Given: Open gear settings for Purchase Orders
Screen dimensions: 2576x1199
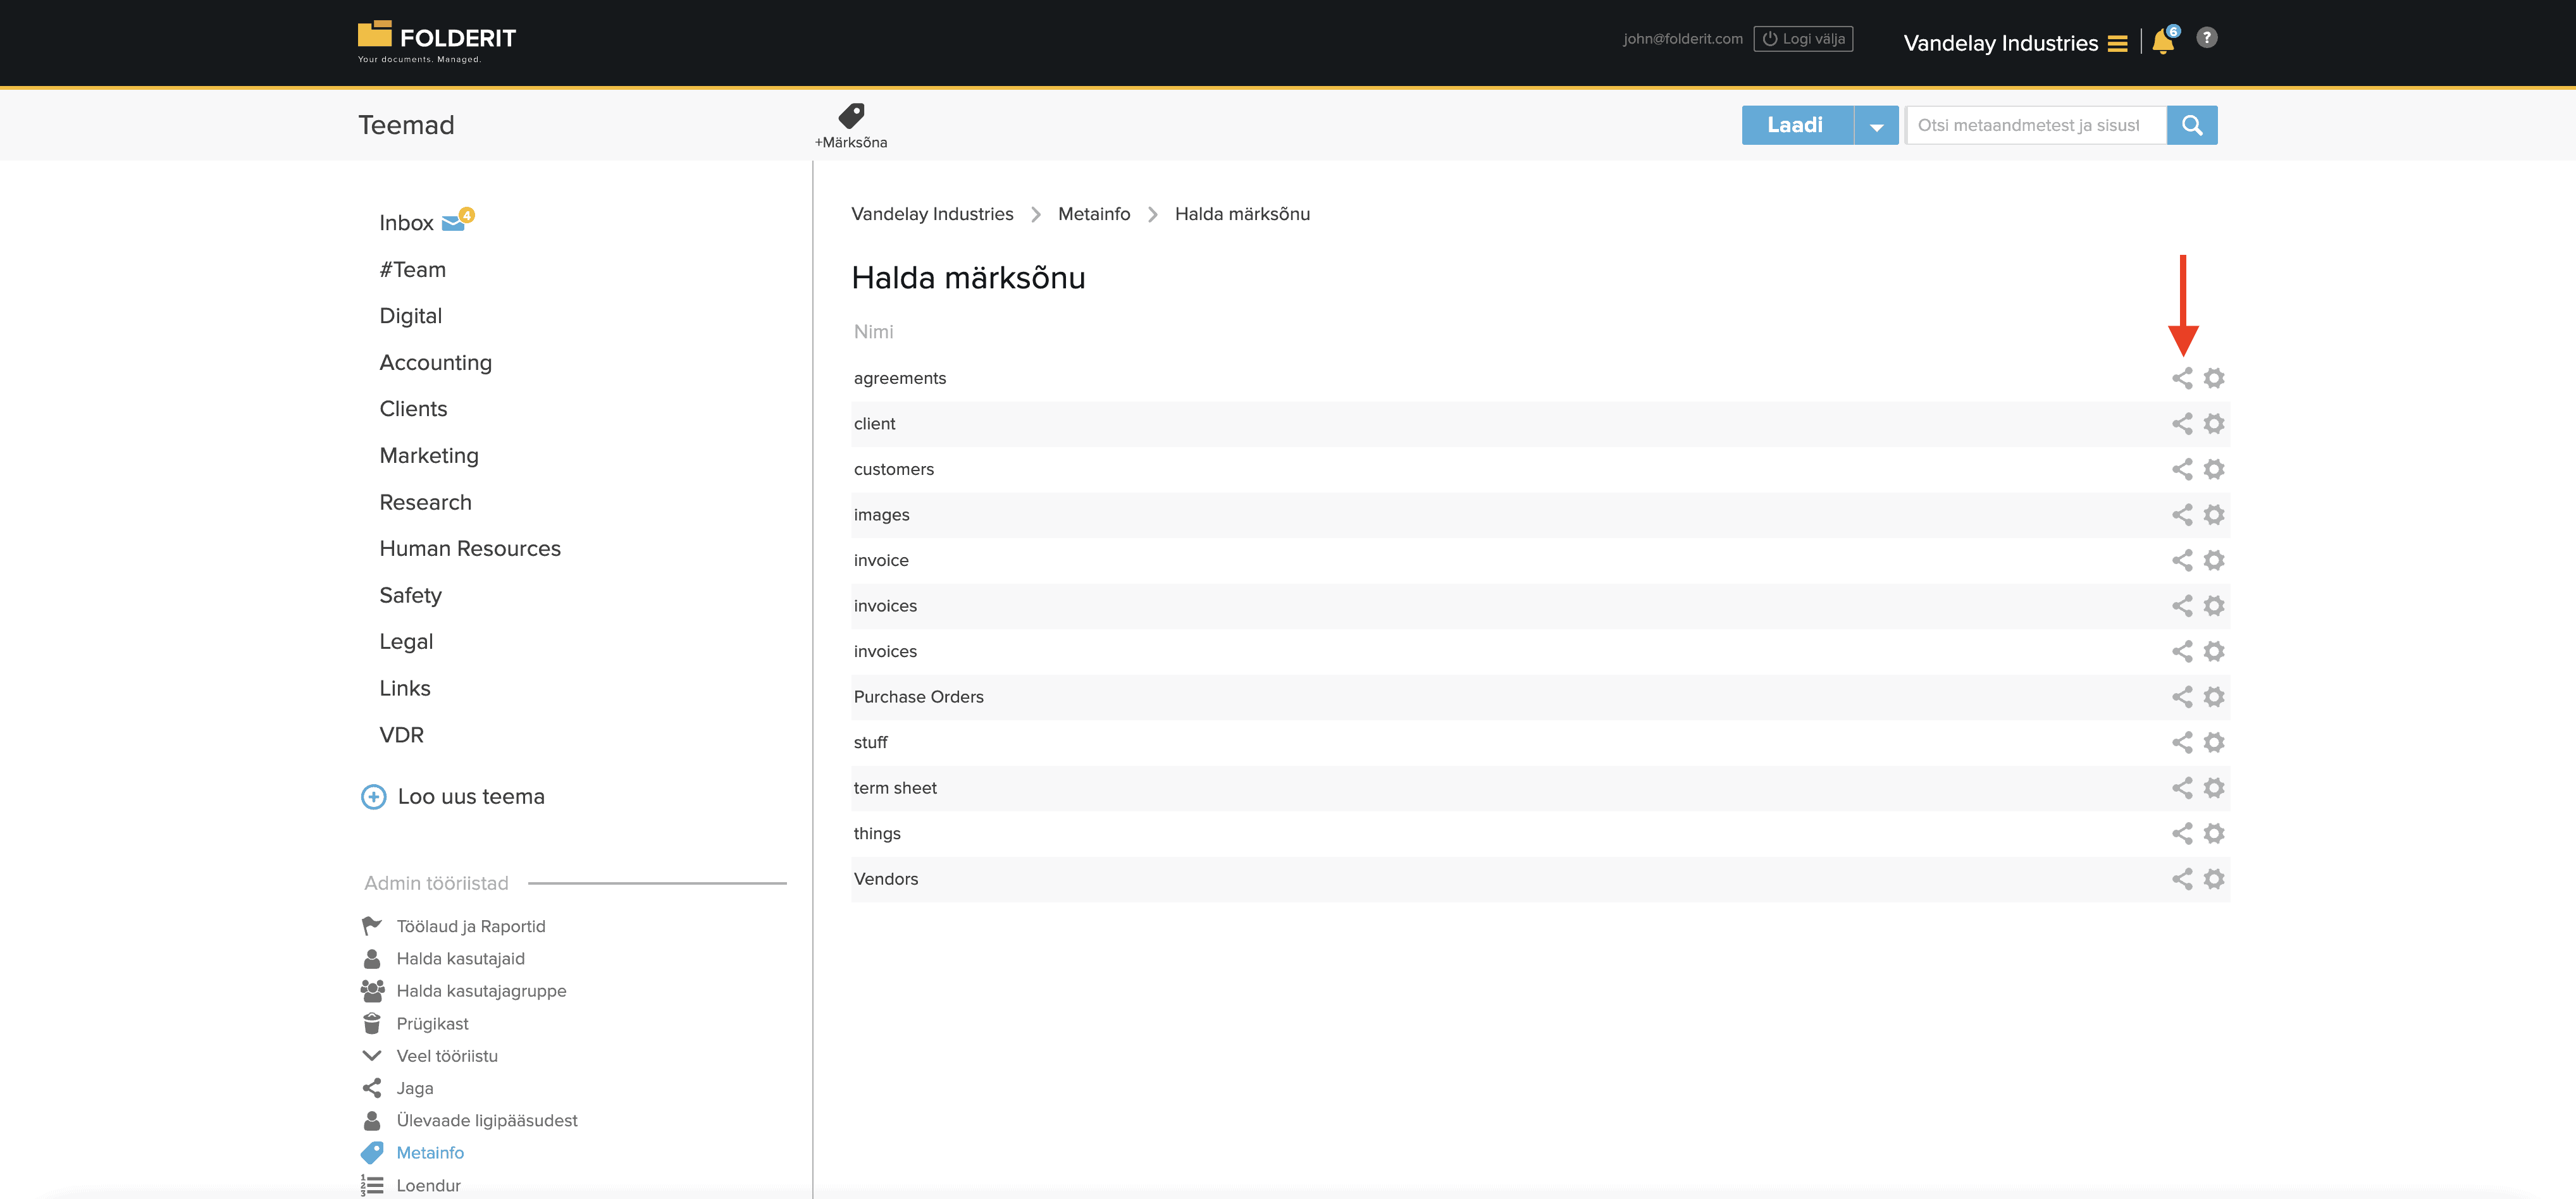Looking at the screenshot, I should (x=2214, y=697).
